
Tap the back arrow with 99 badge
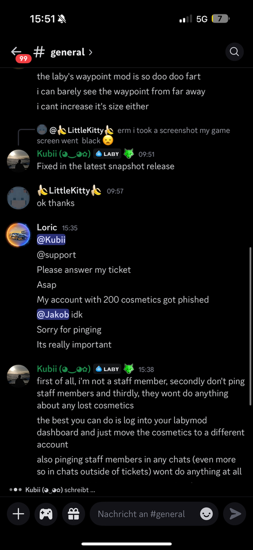click(20, 54)
